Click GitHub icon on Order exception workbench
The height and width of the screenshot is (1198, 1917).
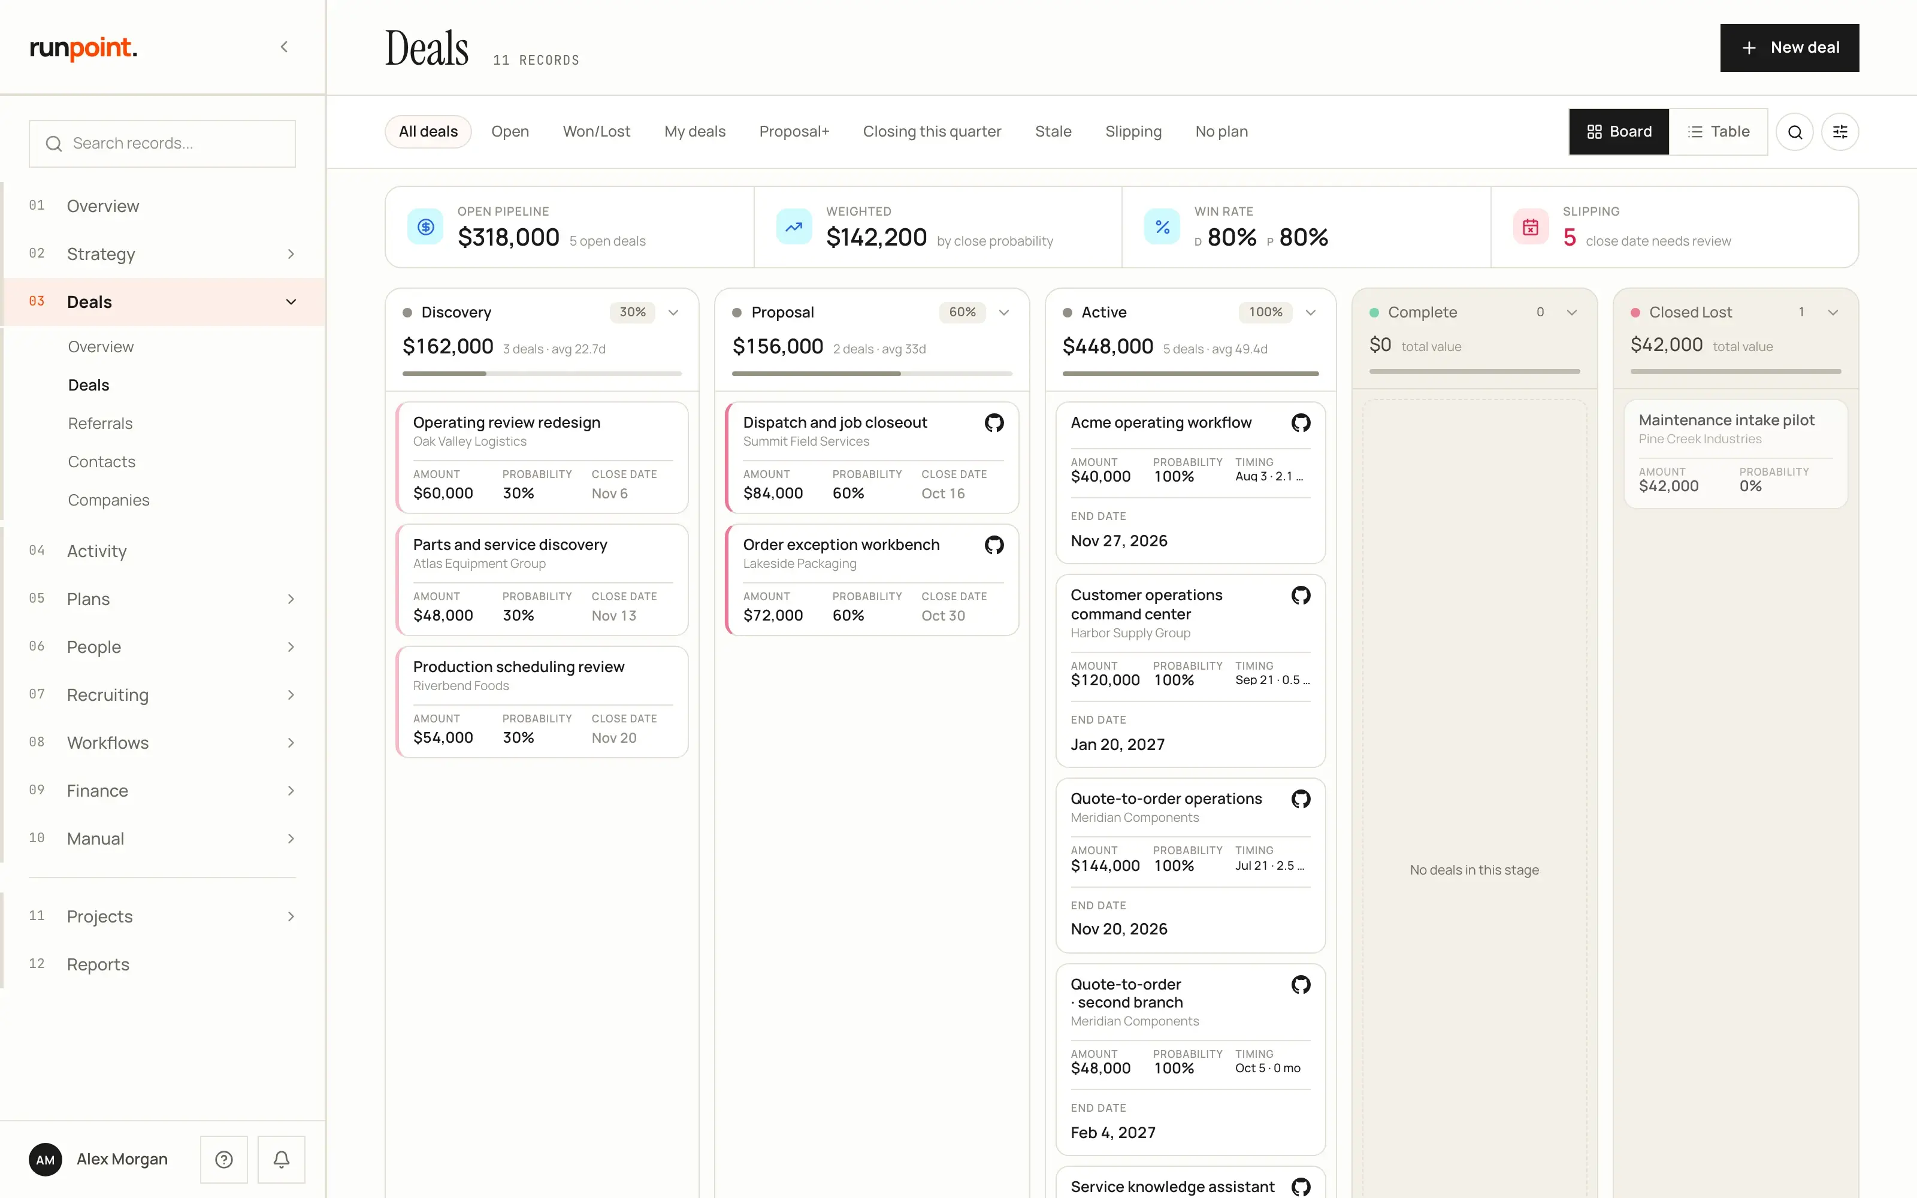[x=994, y=544]
